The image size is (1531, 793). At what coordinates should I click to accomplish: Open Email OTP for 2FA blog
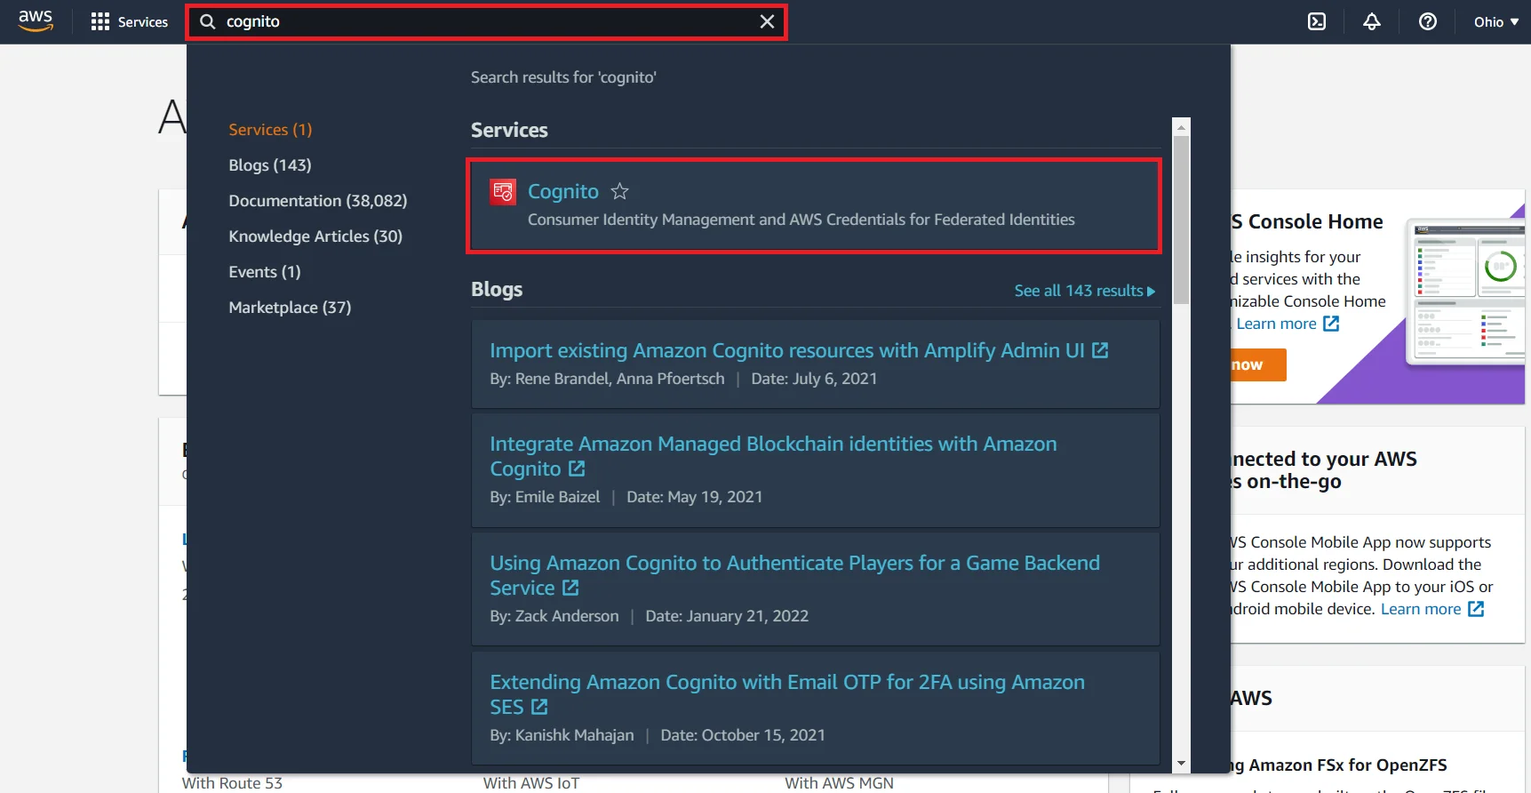point(787,694)
